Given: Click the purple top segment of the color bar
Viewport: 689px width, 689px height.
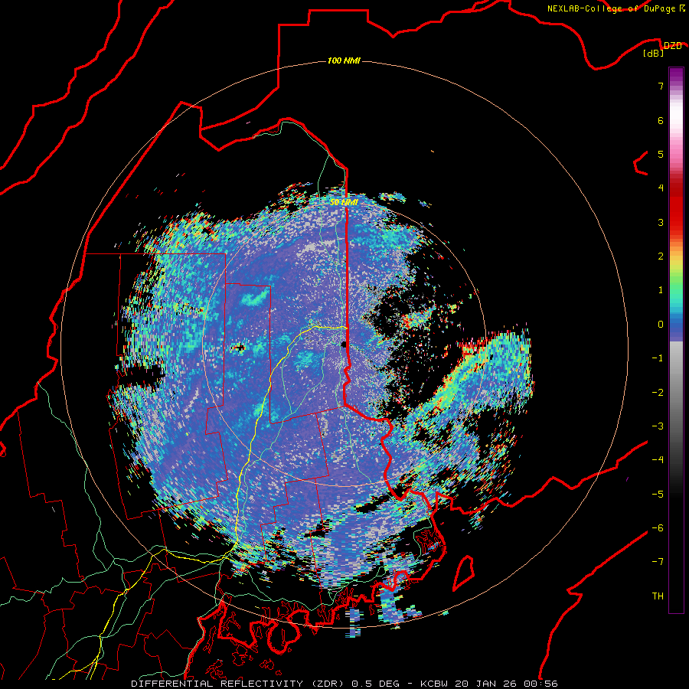Looking at the screenshot, I should tap(676, 76).
